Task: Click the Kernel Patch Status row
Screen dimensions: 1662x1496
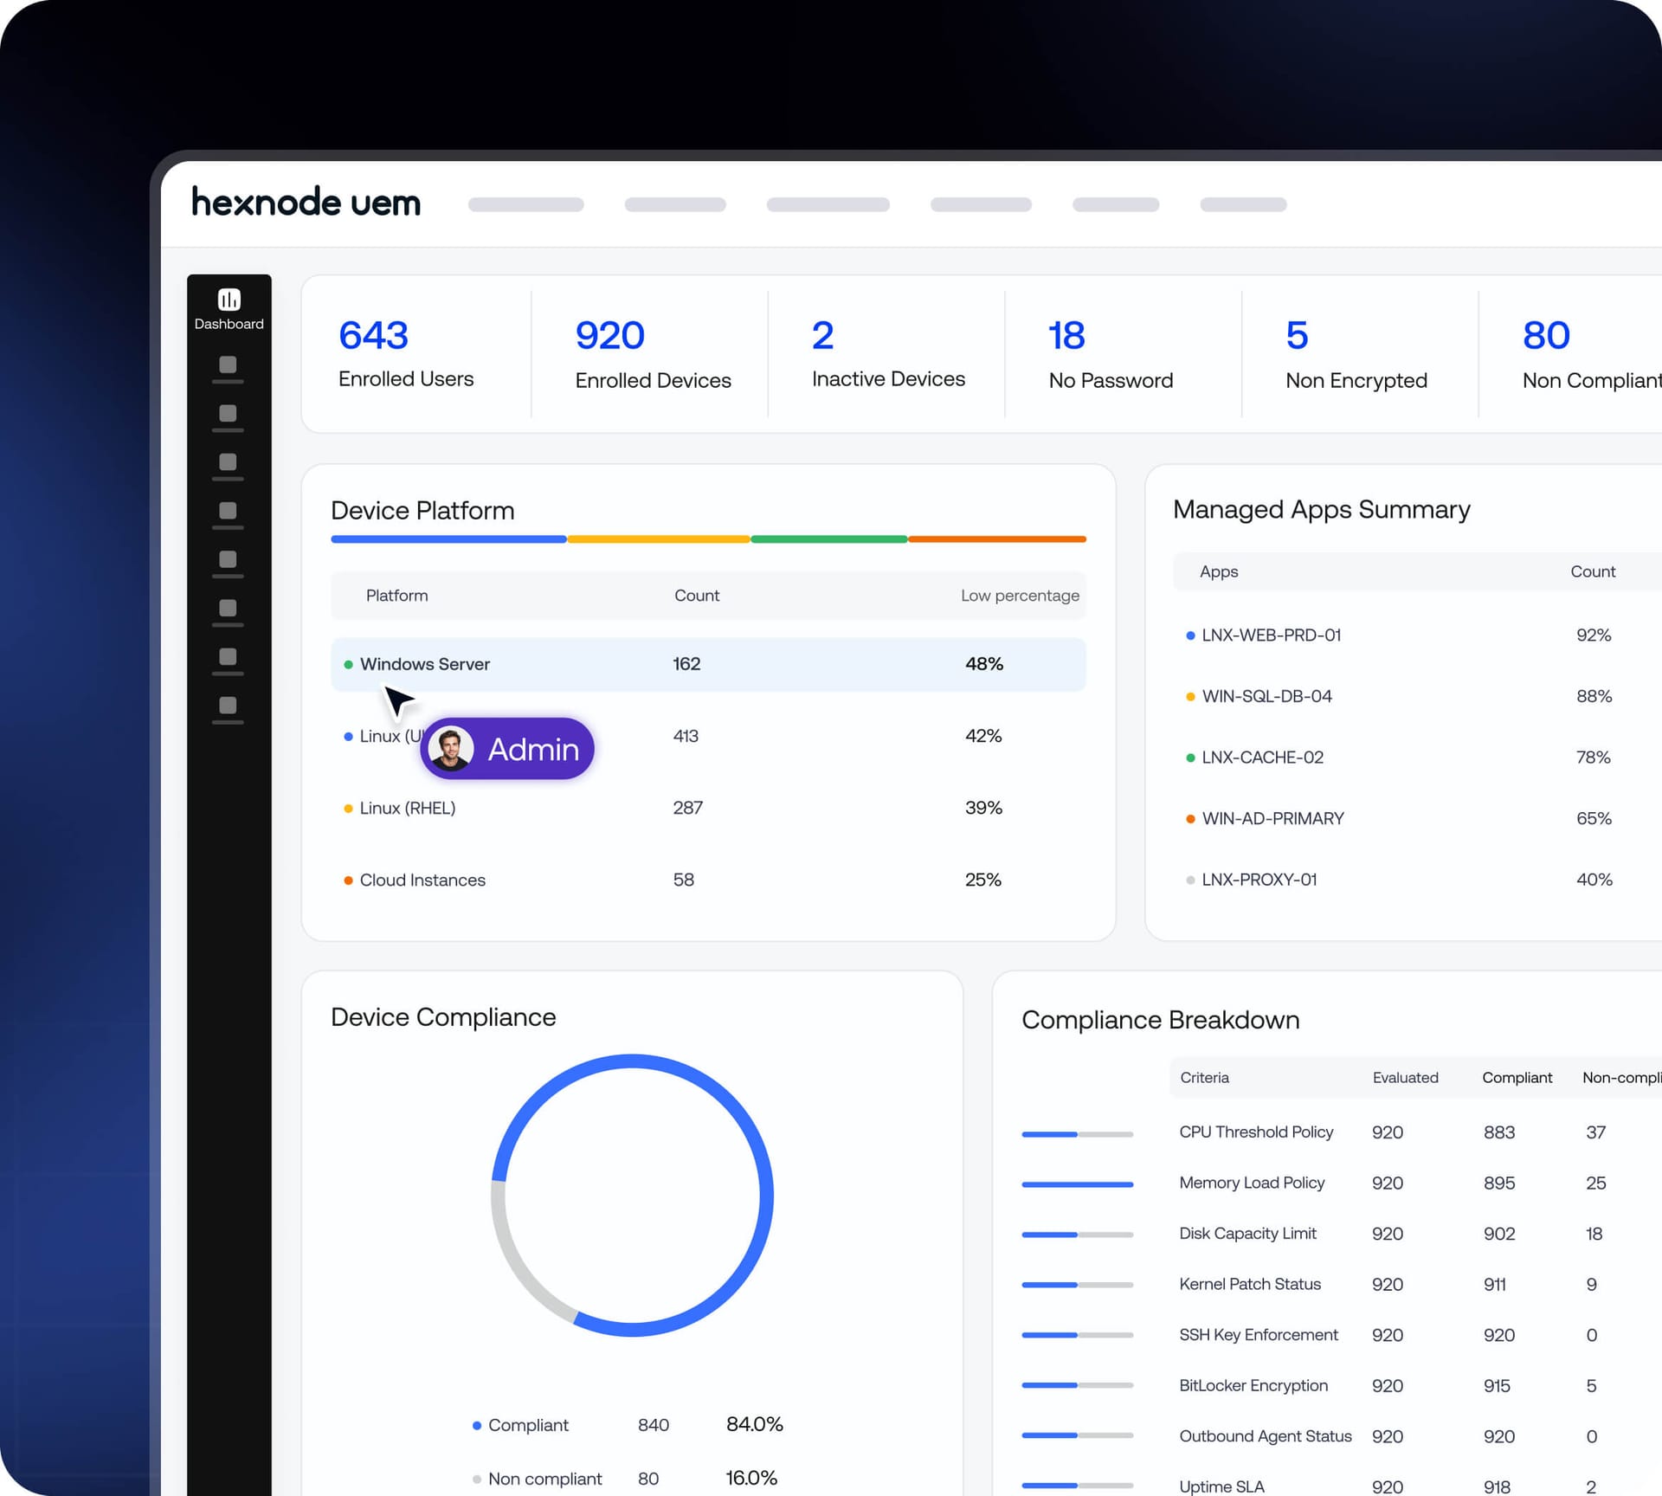Action: [x=1341, y=1284]
